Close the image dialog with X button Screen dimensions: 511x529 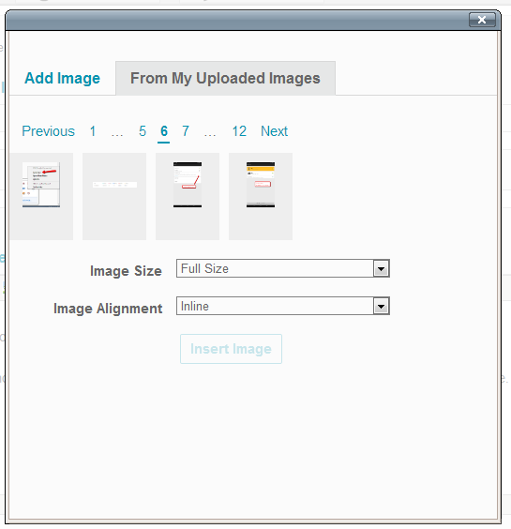tap(482, 20)
